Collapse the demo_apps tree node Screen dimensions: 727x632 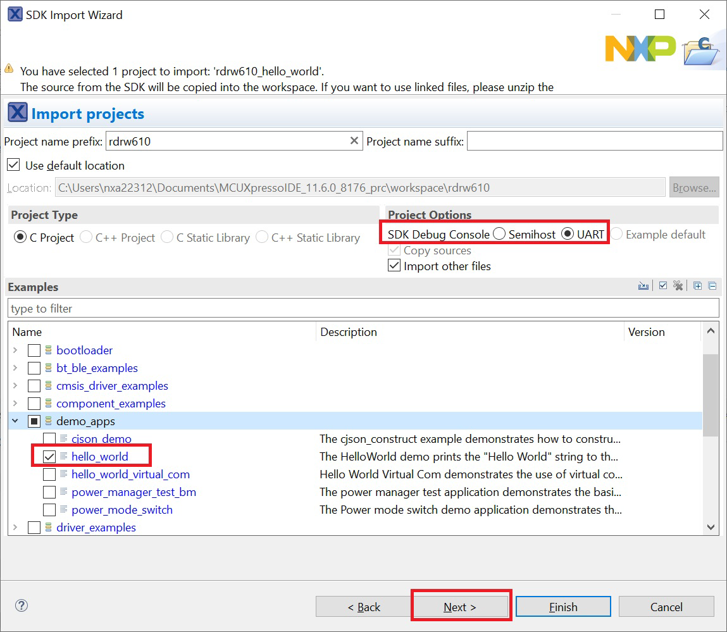16,421
